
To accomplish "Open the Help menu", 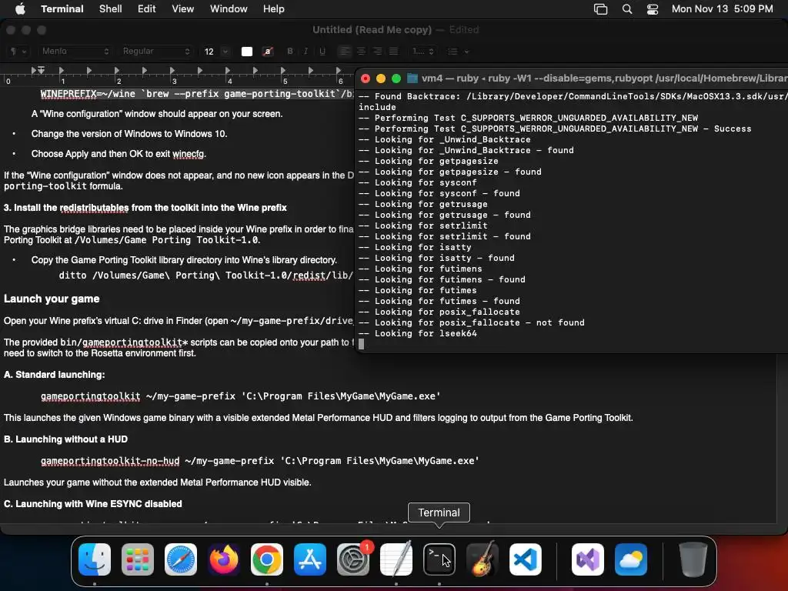I will [x=273, y=9].
